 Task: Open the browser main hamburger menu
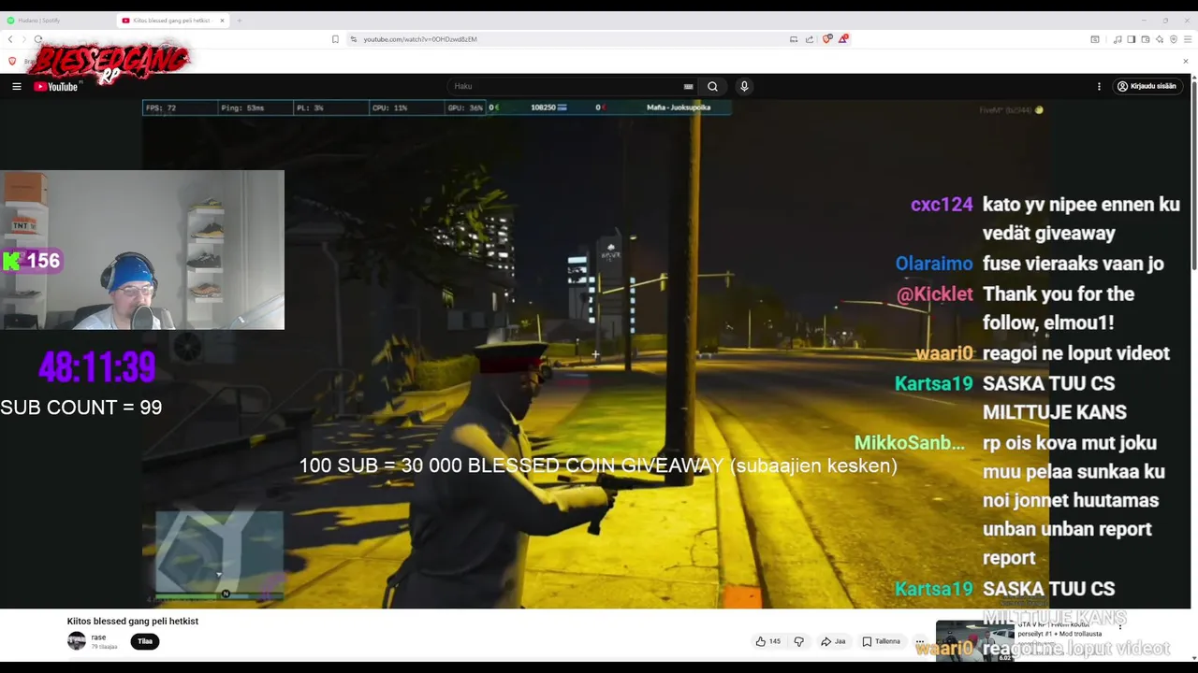(1188, 39)
